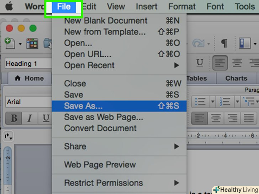Choose New from Template... menu entry

tap(105, 32)
